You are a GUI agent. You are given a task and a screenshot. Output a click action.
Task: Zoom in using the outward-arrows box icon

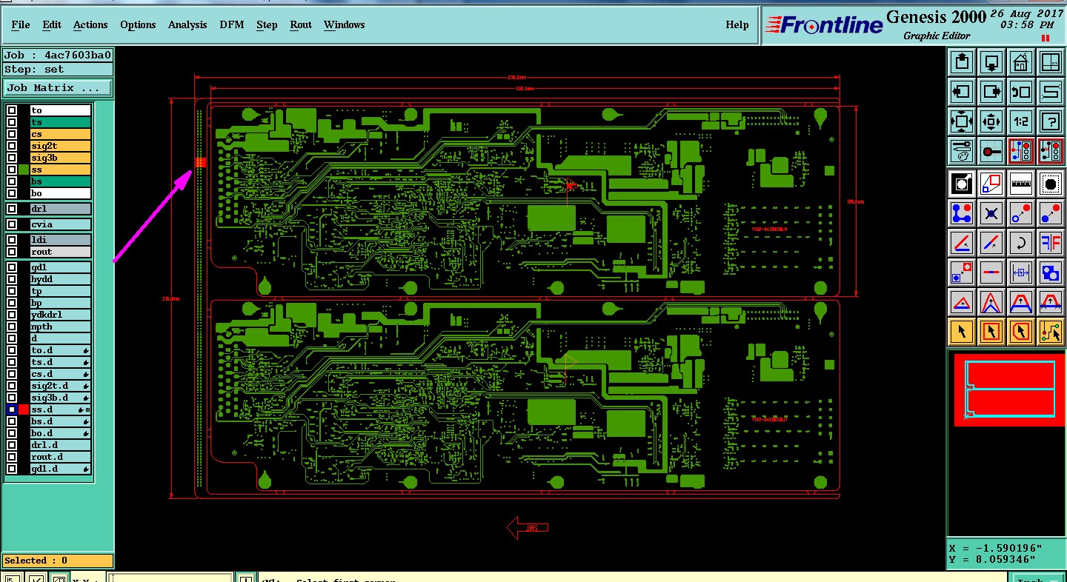[x=962, y=121]
